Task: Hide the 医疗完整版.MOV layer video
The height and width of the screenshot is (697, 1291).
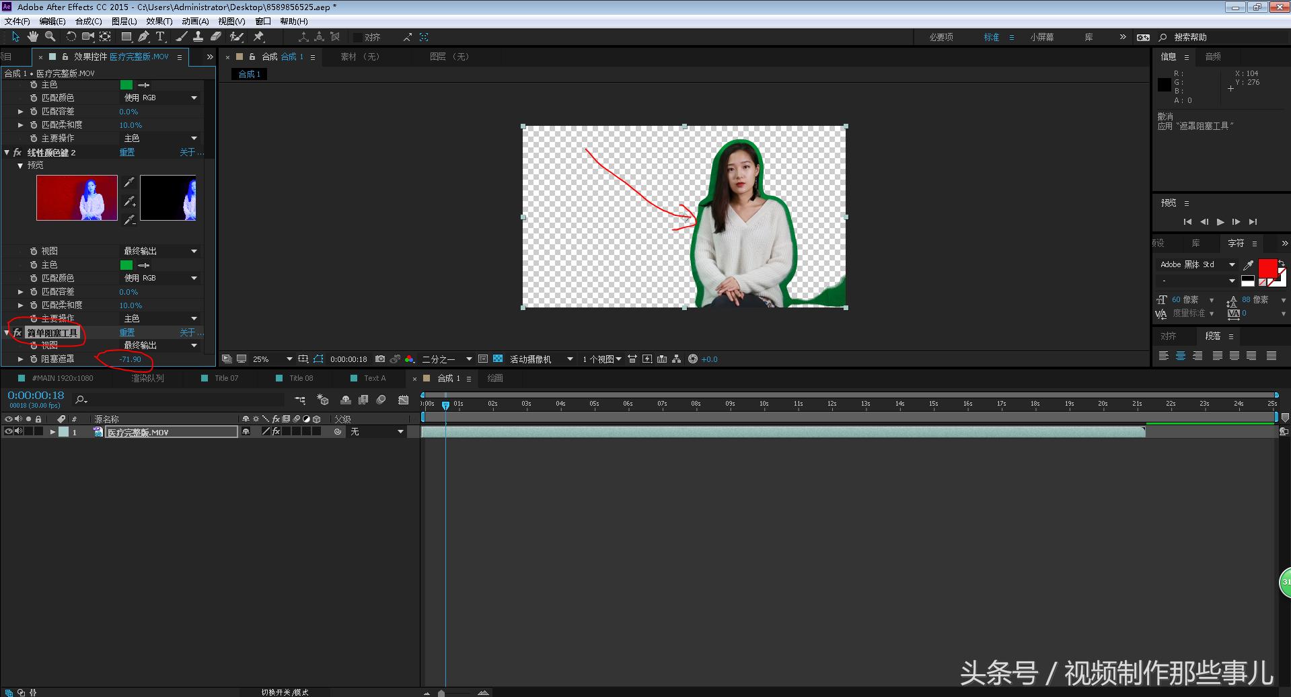Action: coord(8,432)
